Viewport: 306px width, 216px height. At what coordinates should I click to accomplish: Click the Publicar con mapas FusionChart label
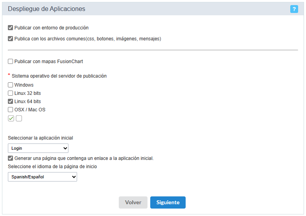point(49,62)
